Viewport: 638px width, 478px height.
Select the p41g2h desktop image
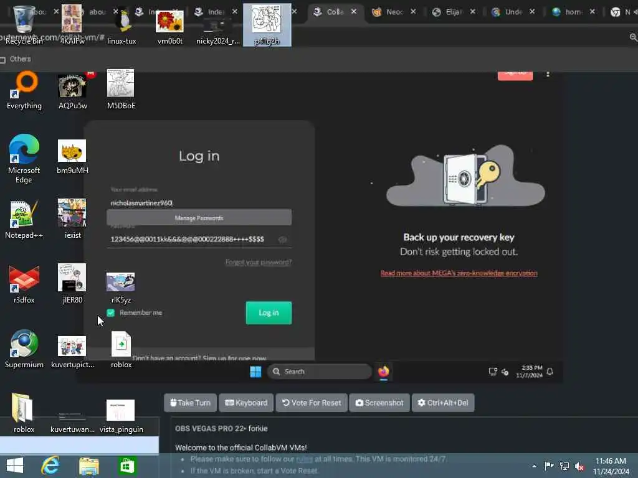267,24
